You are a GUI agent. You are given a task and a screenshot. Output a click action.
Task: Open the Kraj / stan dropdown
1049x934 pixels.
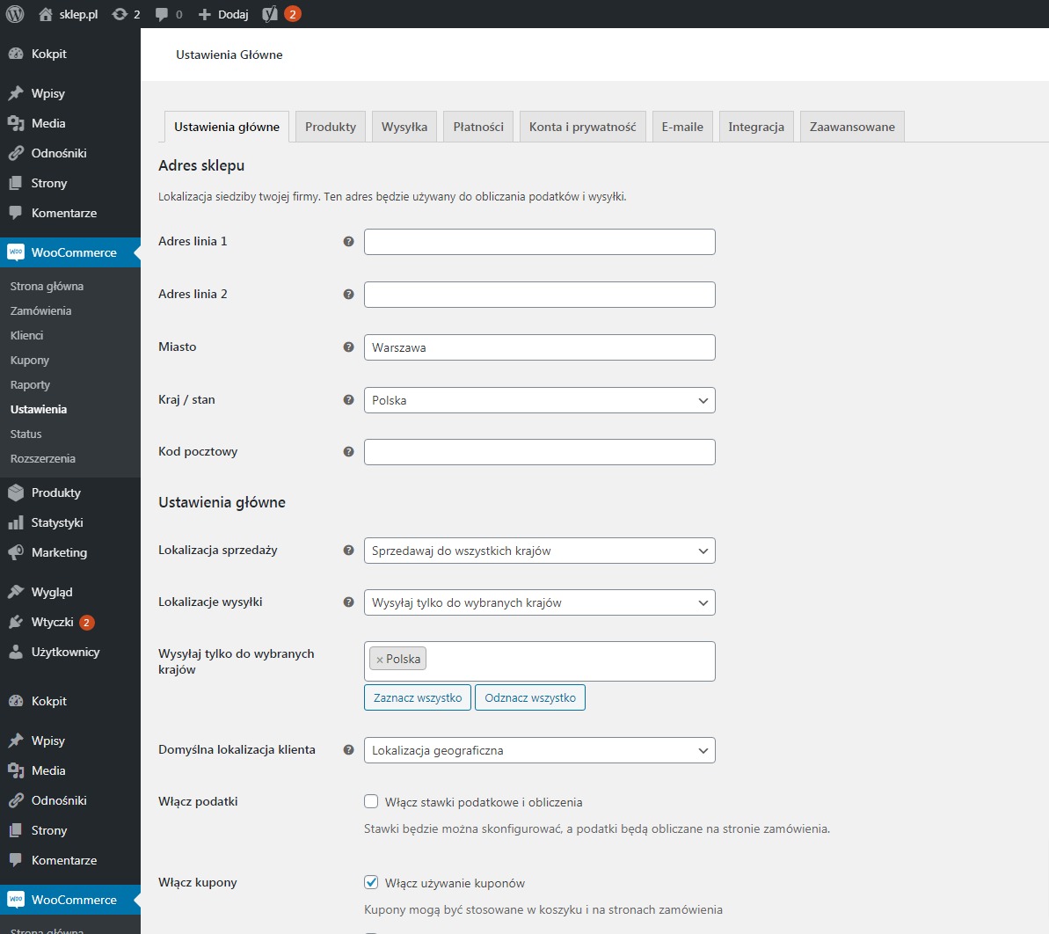[539, 400]
